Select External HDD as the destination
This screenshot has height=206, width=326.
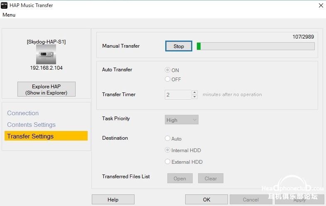(167, 162)
